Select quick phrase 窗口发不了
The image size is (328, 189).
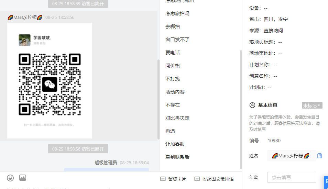point(177,40)
